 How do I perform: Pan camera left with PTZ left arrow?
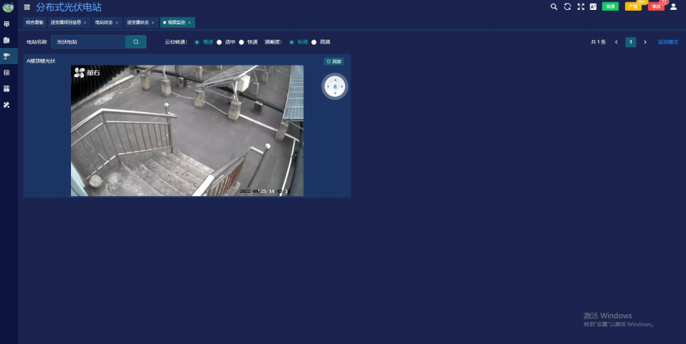click(x=328, y=86)
